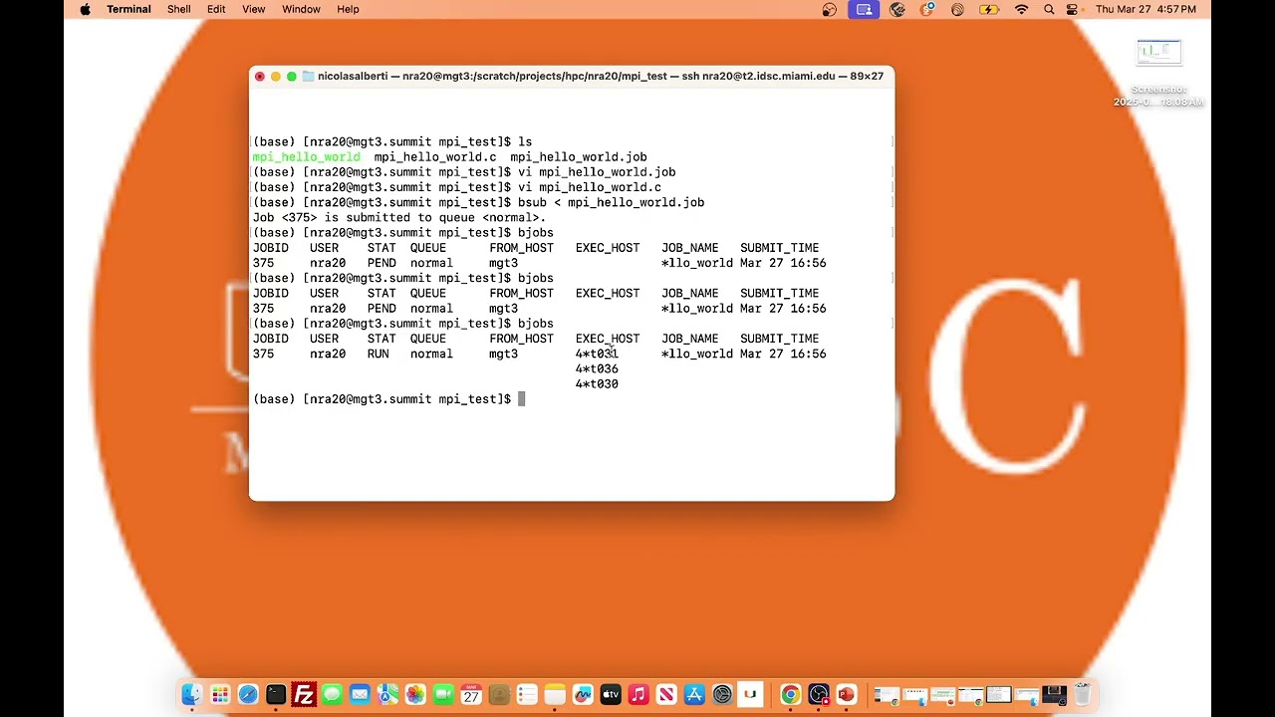Click the "RUN" job status
The image size is (1275, 717).
[x=379, y=355]
